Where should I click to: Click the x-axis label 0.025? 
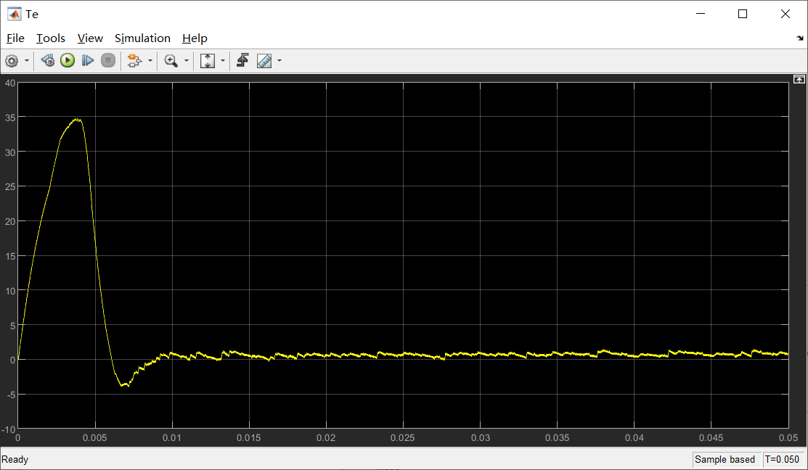(x=402, y=437)
